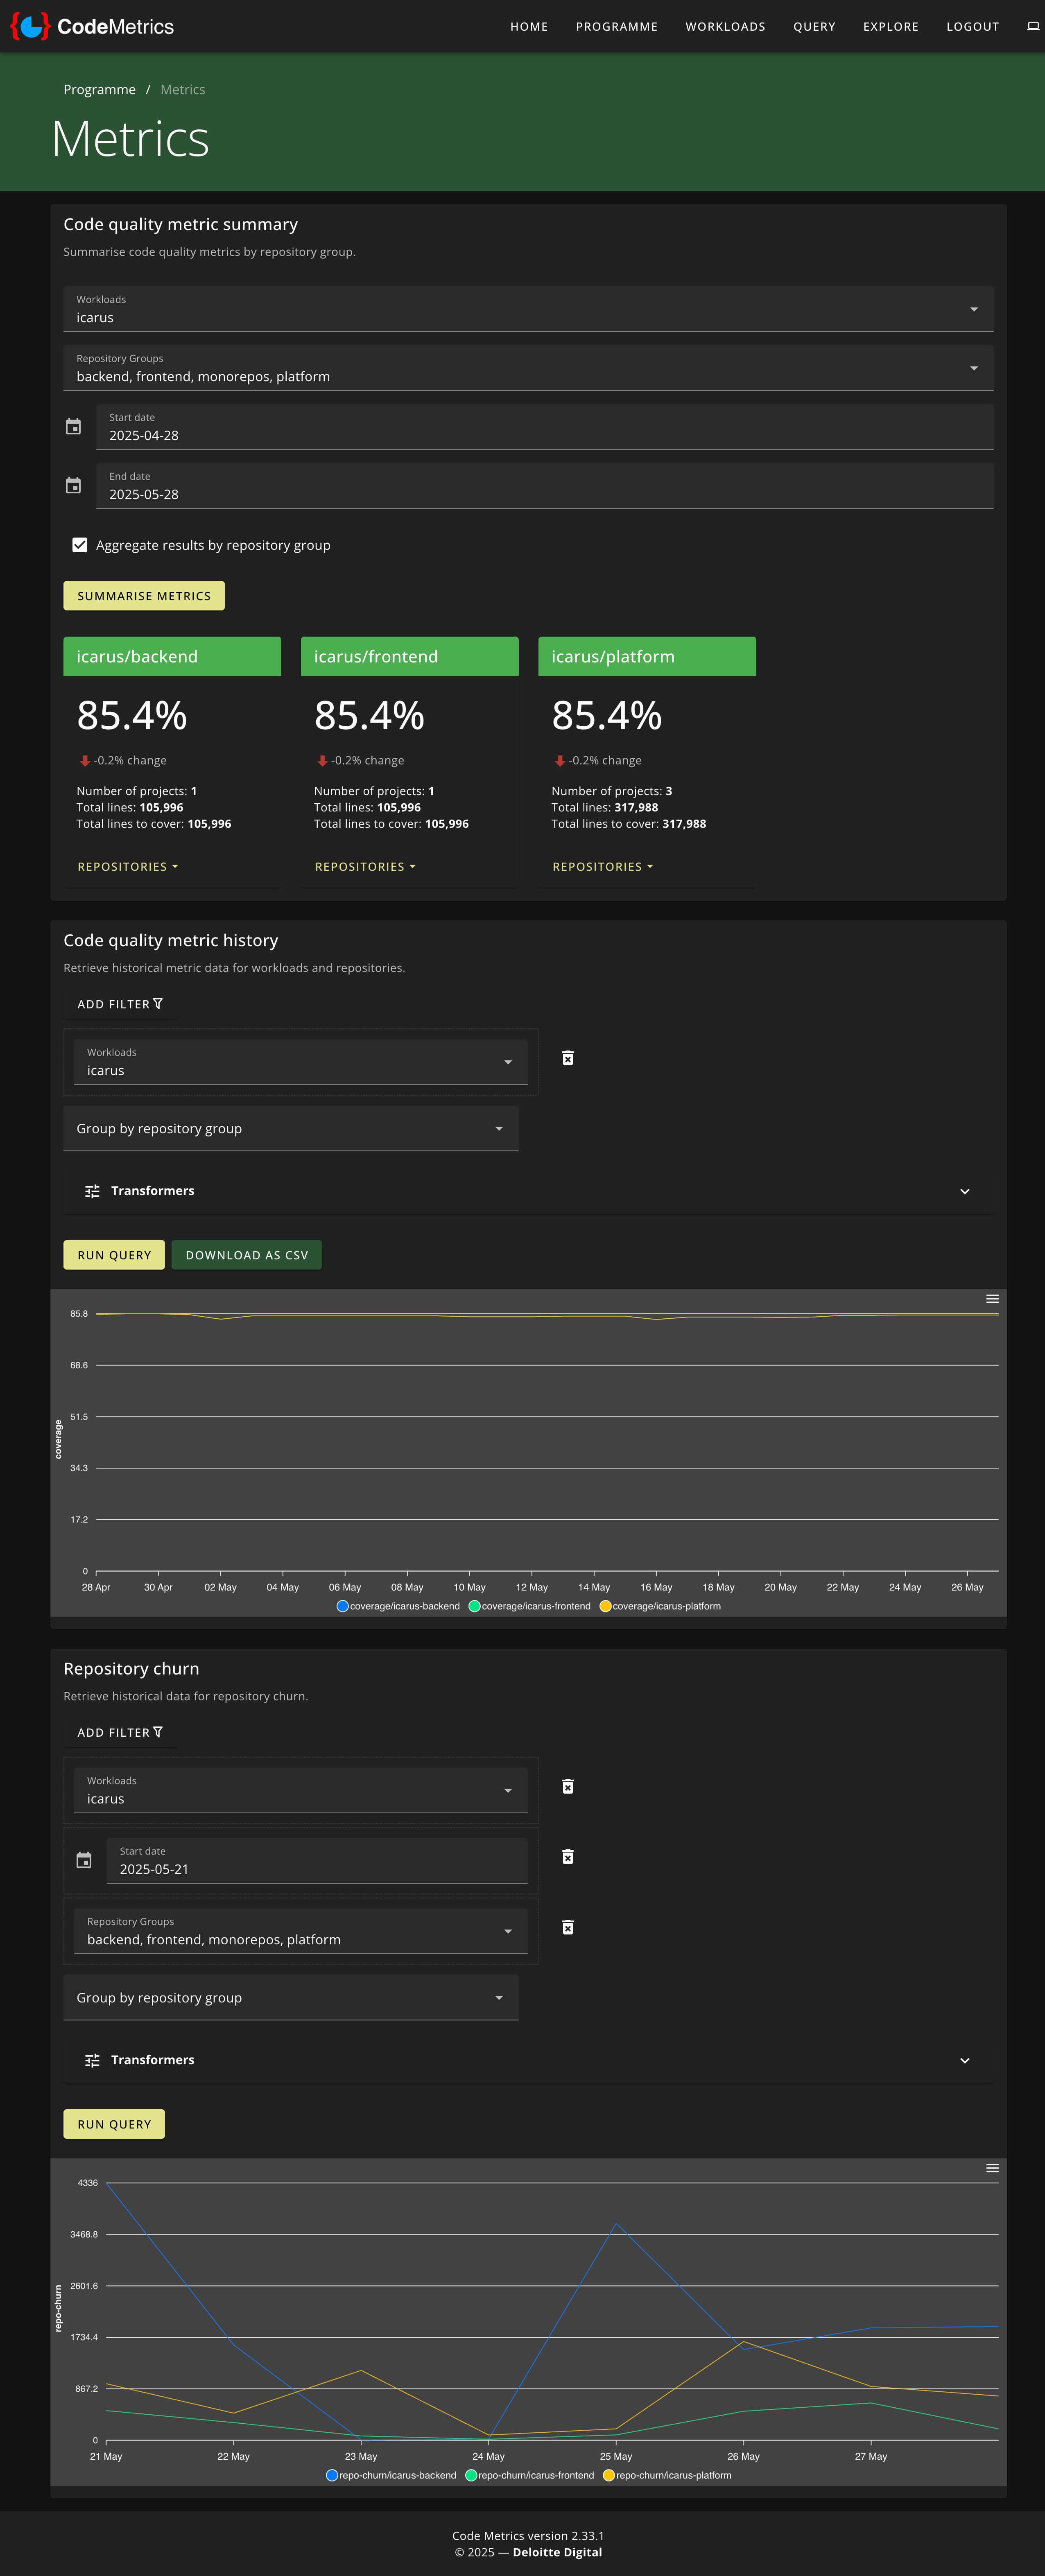Toggle coverage/icarus-frontend legend series

529,1606
